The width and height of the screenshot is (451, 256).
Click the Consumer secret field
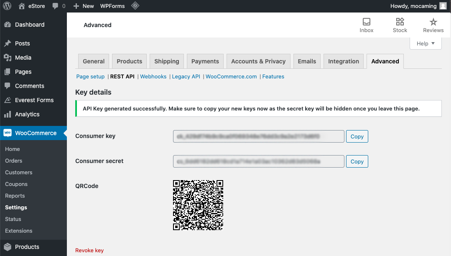pos(259,161)
